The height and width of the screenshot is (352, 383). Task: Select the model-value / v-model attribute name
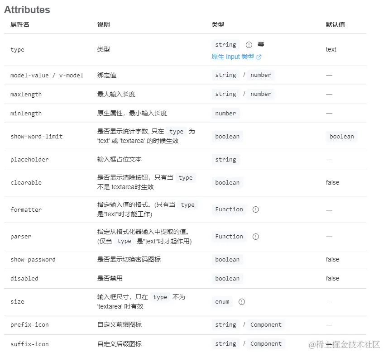pos(47,76)
